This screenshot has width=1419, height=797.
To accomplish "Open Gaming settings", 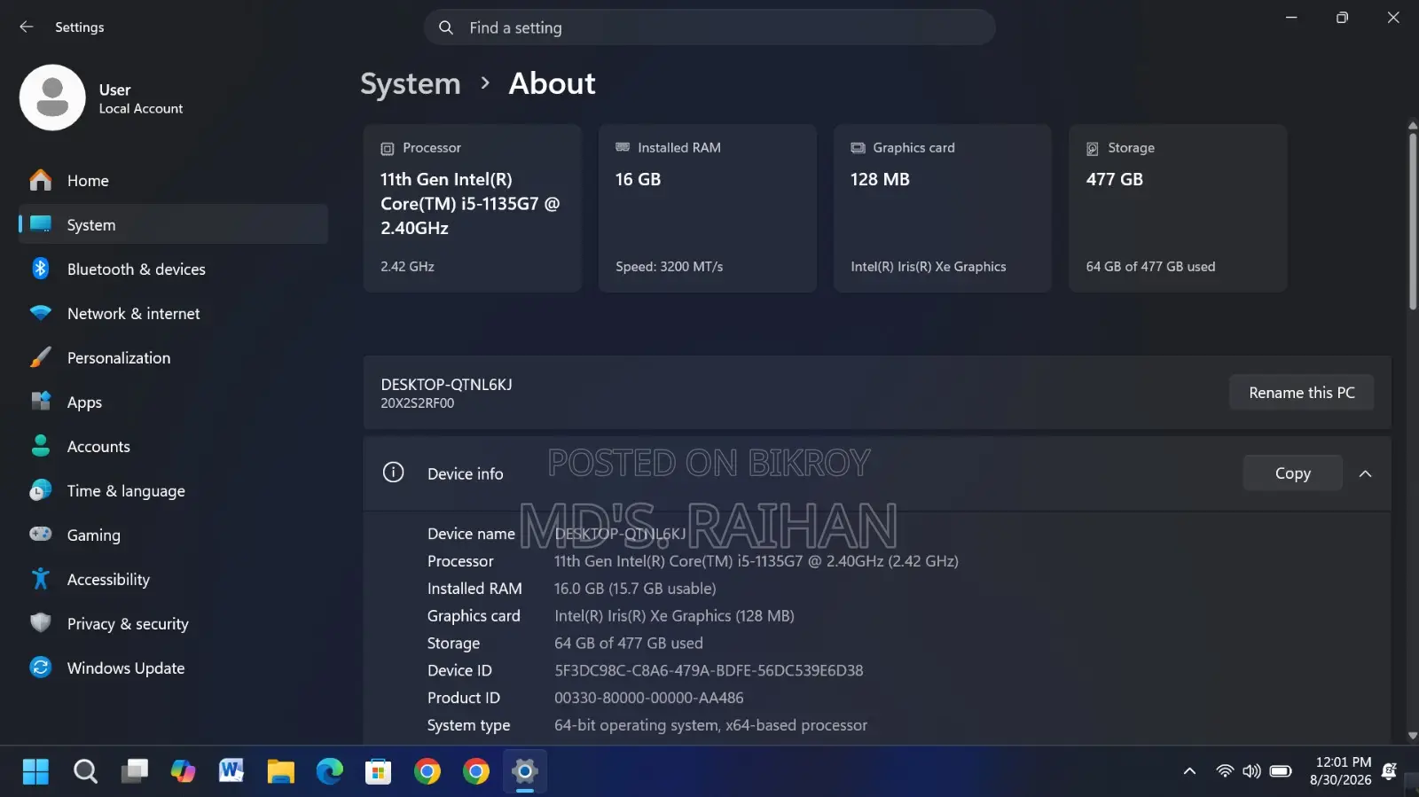I will pyautogui.click(x=173, y=535).
